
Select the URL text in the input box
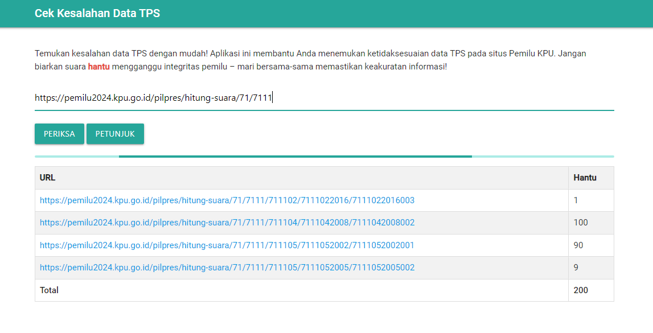click(x=154, y=98)
